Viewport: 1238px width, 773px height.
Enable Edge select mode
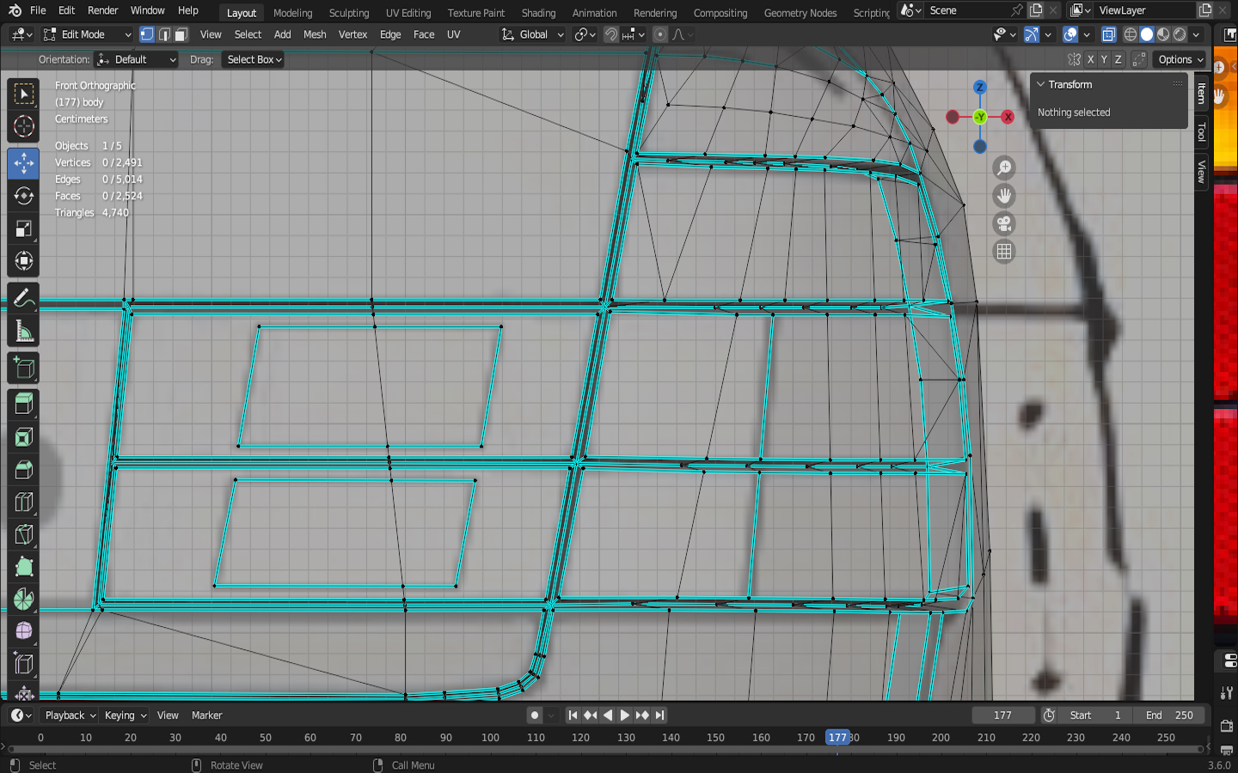click(x=163, y=34)
